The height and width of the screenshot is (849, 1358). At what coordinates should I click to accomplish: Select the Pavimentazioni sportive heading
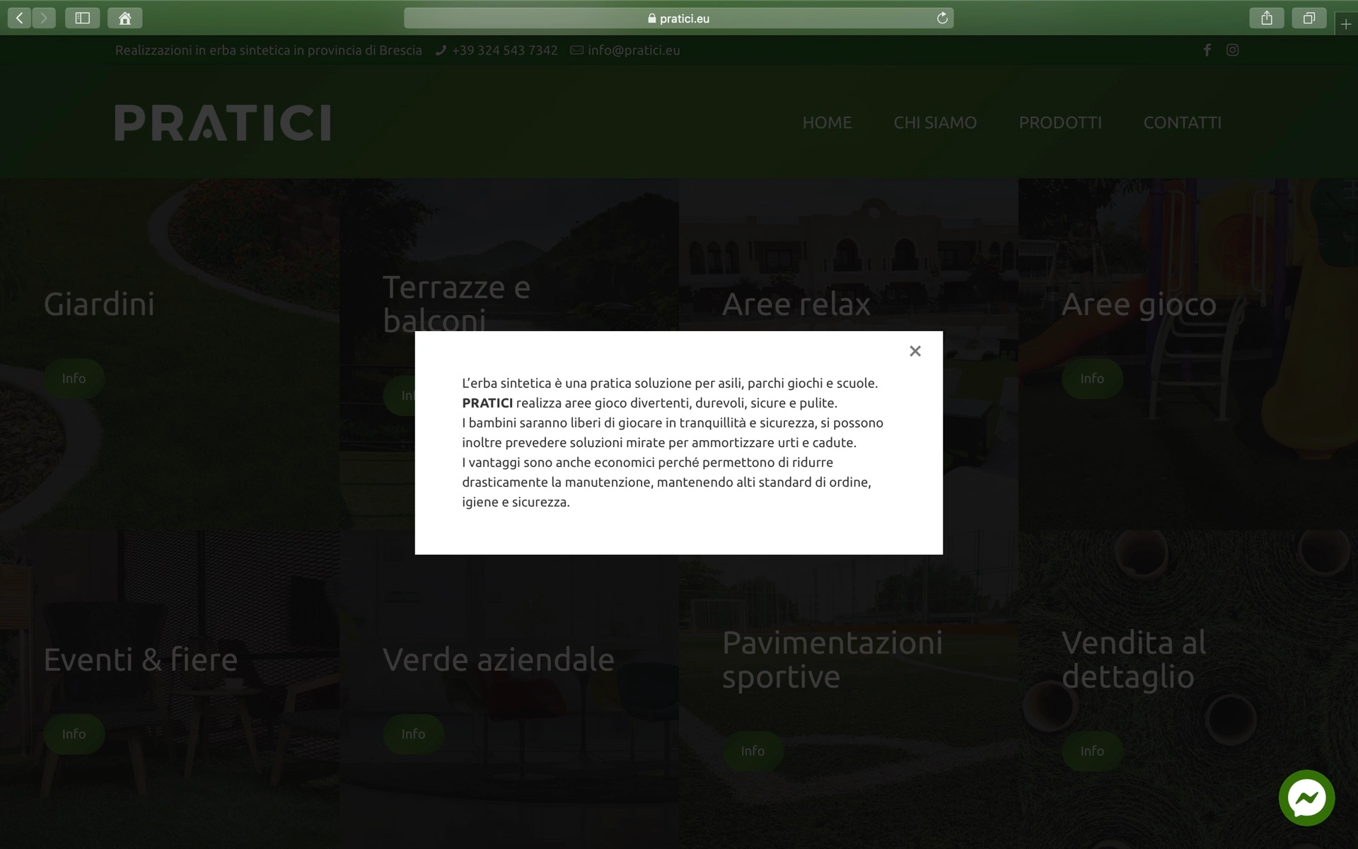point(832,659)
